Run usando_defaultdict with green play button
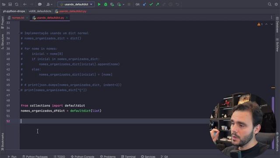280x158 pixels. point(99,4)
